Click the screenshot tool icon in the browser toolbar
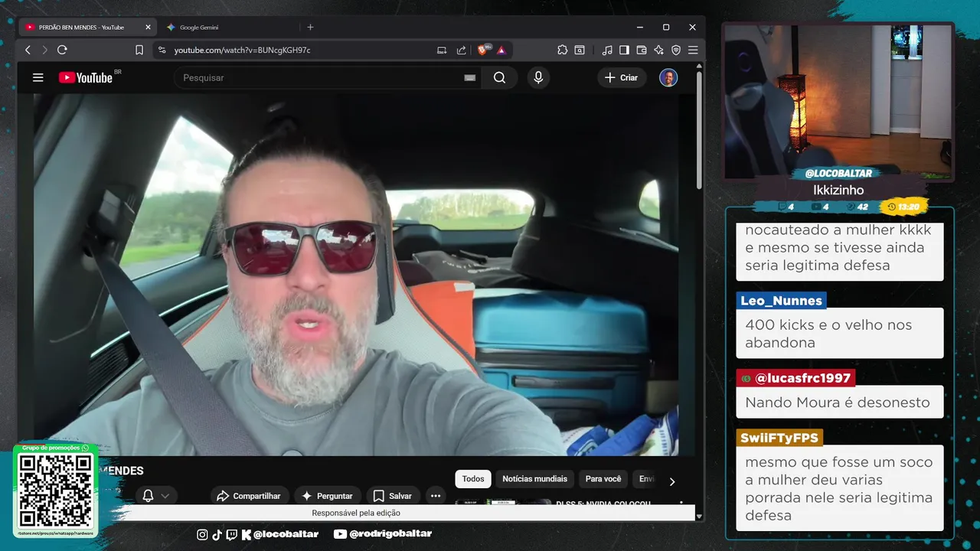Viewport: 980px width, 551px height. click(580, 50)
